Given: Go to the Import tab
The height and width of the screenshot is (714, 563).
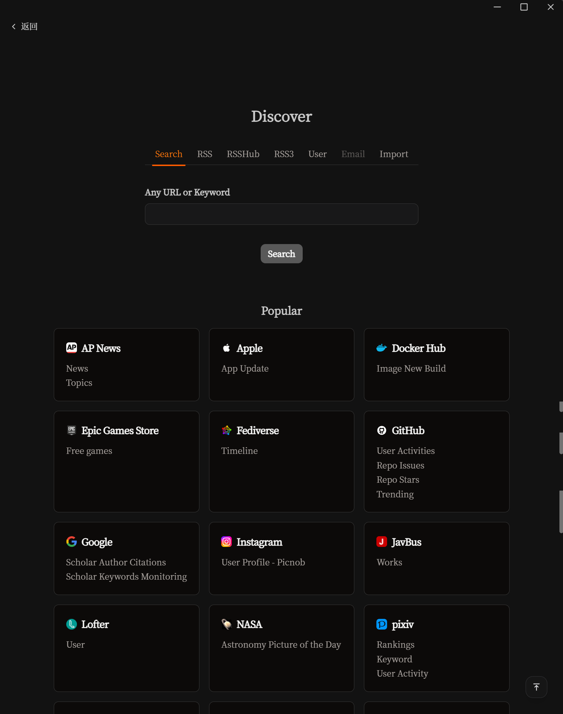Looking at the screenshot, I should coord(394,154).
